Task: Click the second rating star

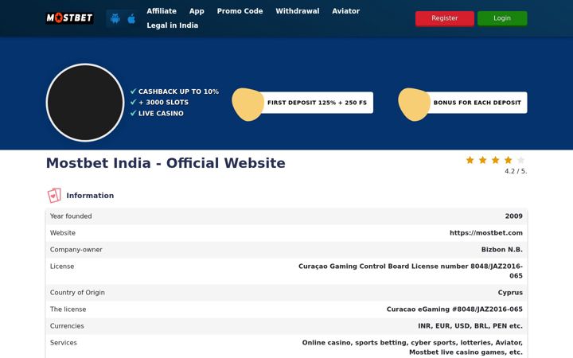Action: click(483, 160)
